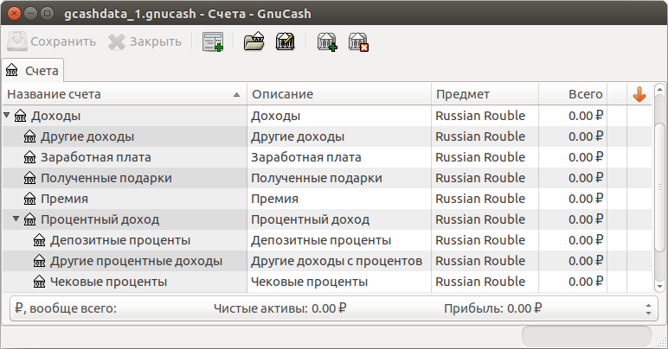Click the Open account toolbar icon
Image resolution: width=668 pixels, height=349 pixels.
click(x=254, y=41)
